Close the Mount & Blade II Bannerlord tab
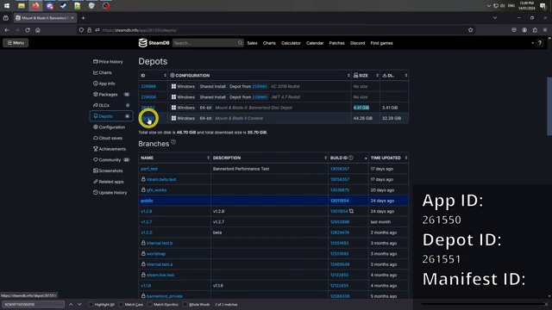Screen dimensions: 552x310 (72, 18)
